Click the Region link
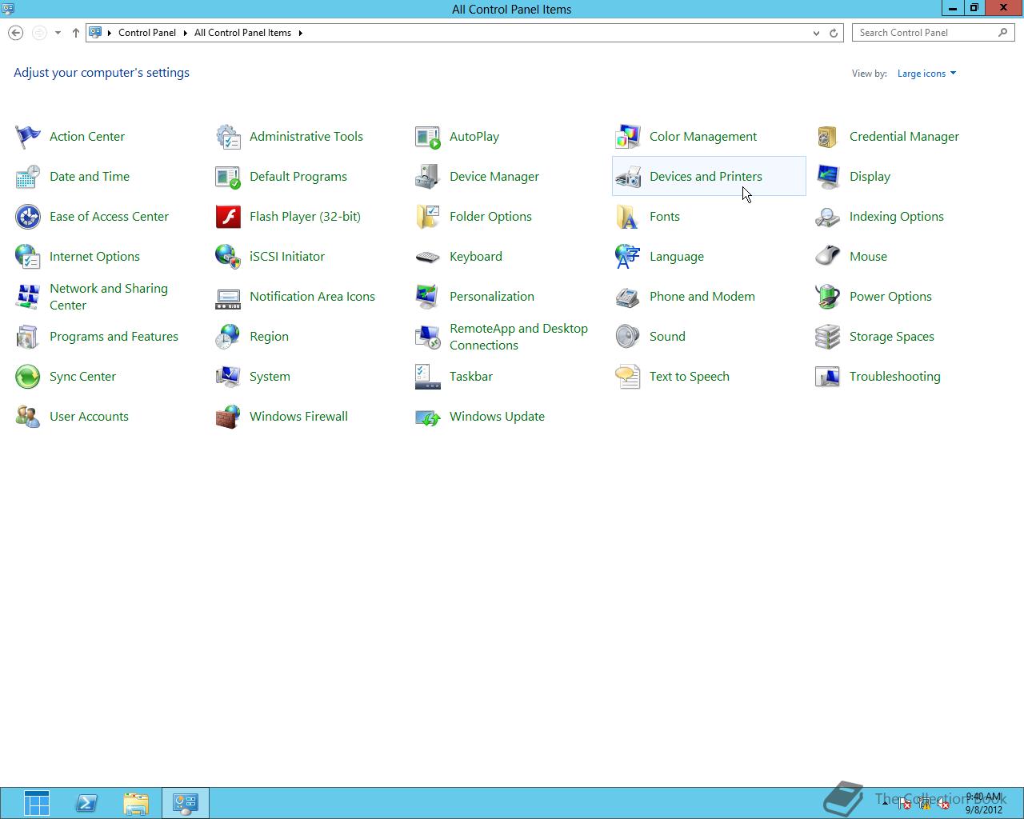 click(x=269, y=337)
